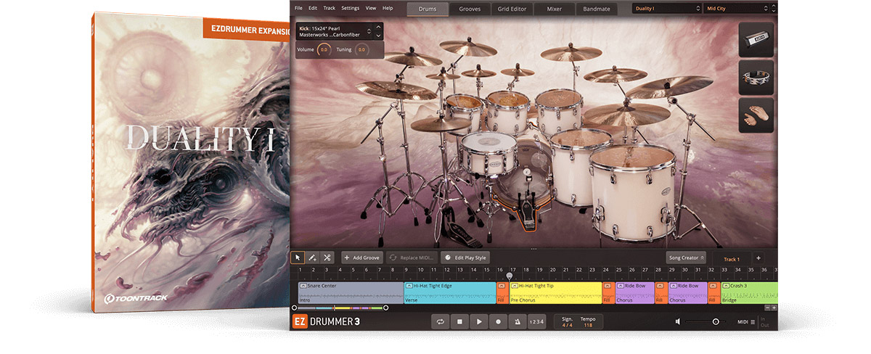871x354 pixels.
Task: Zoom in timeline with plus button
Action: [774, 308]
